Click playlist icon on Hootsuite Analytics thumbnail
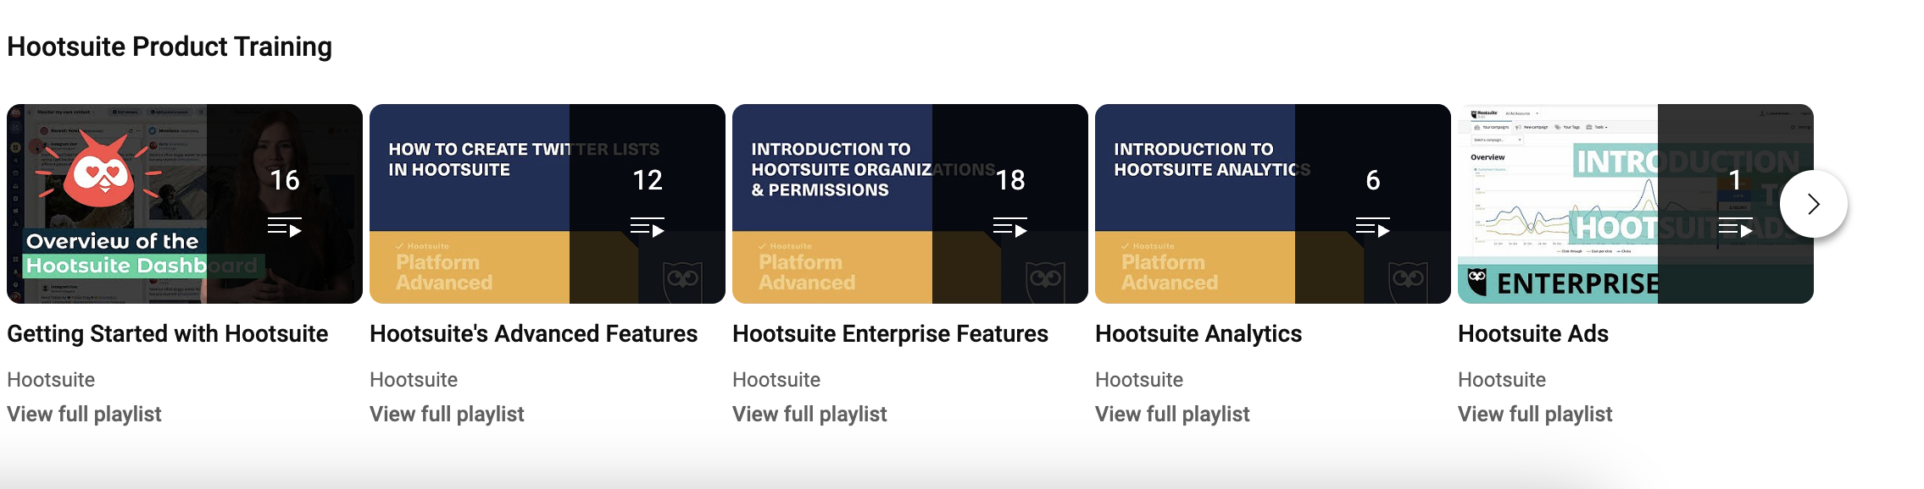Viewport: 1924px width, 489px height. [x=1373, y=228]
